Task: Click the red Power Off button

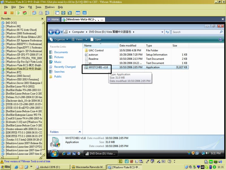Action: pyautogui.click(x=5, y=13)
